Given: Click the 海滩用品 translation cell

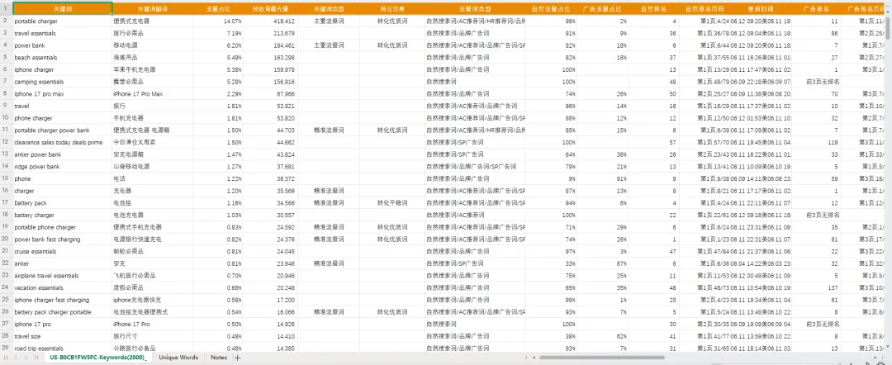Looking at the screenshot, I should click(x=153, y=58).
